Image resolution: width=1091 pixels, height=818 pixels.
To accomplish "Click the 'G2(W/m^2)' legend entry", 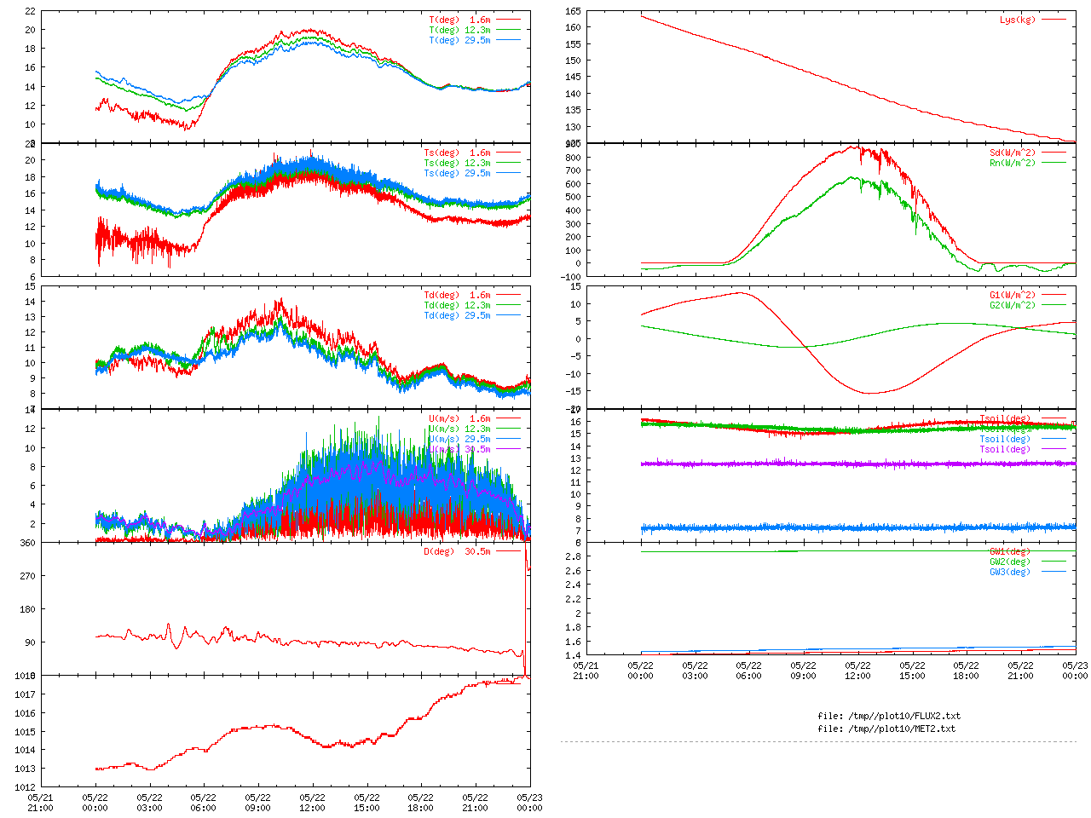I will (x=1013, y=306).
